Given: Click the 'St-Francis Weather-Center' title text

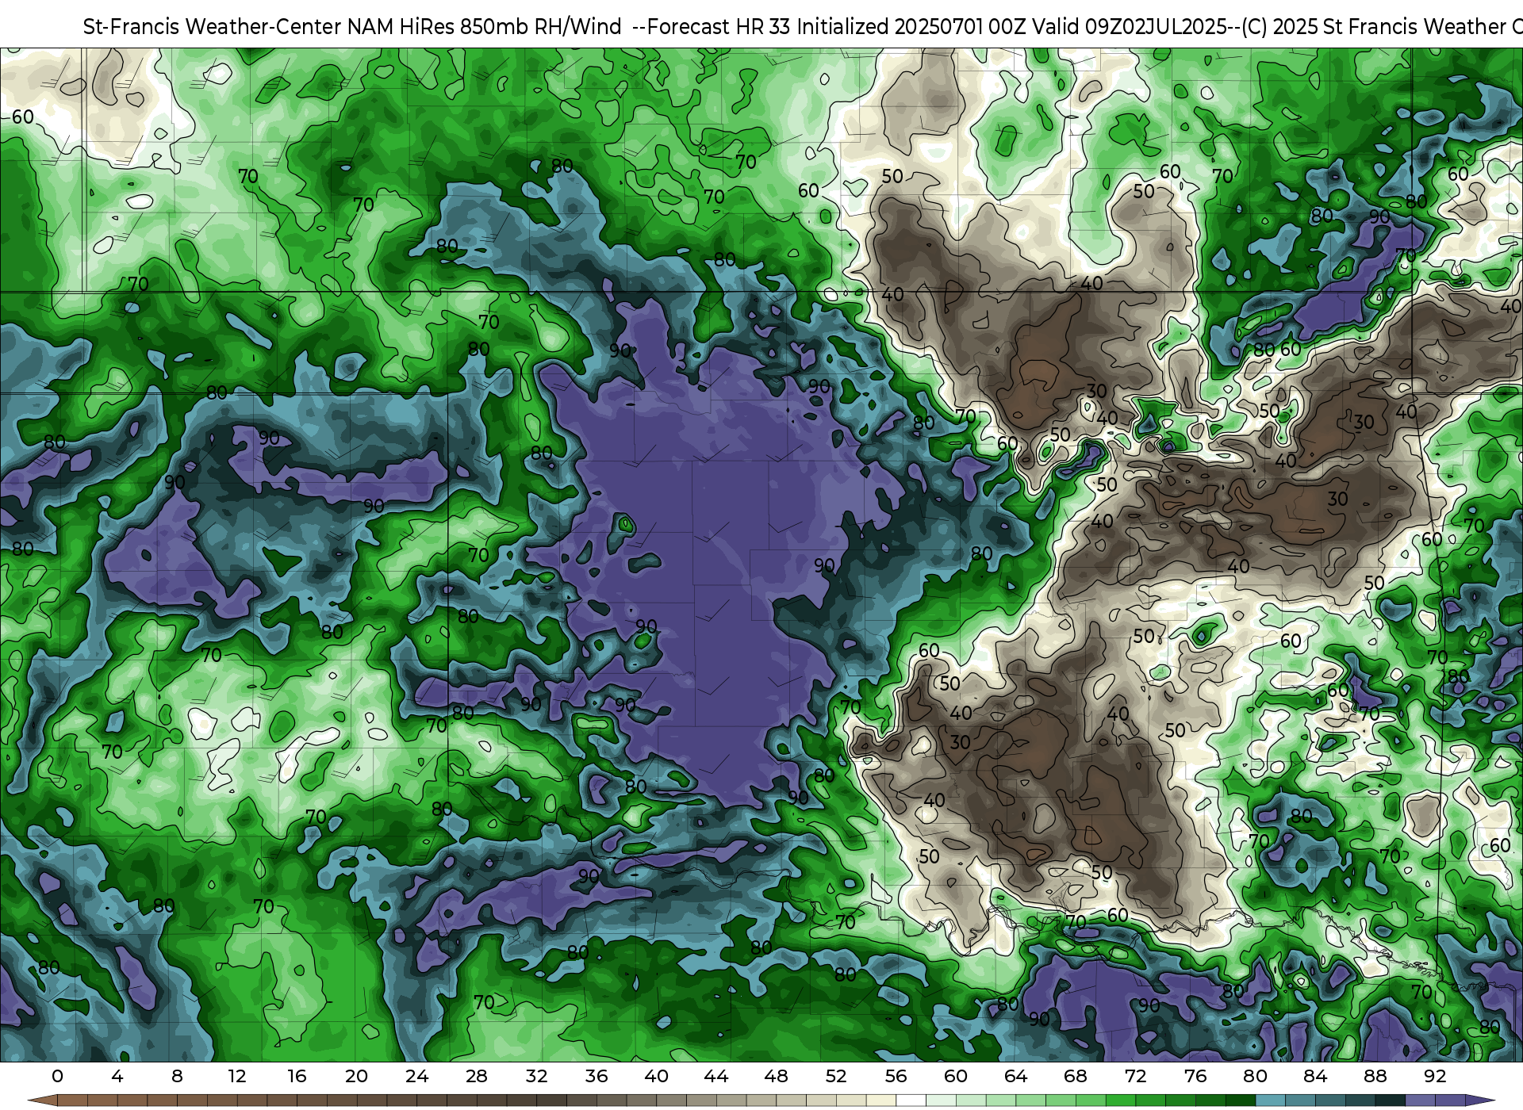Looking at the screenshot, I should click(213, 27).
